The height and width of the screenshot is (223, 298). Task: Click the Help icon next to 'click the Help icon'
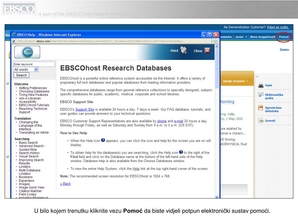pyautogui.click(x=181, y=152)
